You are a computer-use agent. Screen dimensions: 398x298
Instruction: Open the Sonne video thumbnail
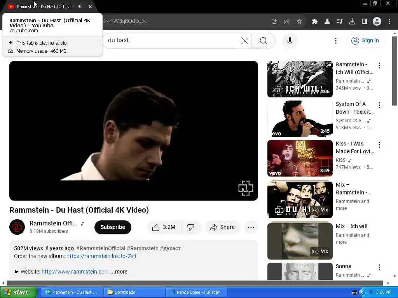[x=300, y=271]
